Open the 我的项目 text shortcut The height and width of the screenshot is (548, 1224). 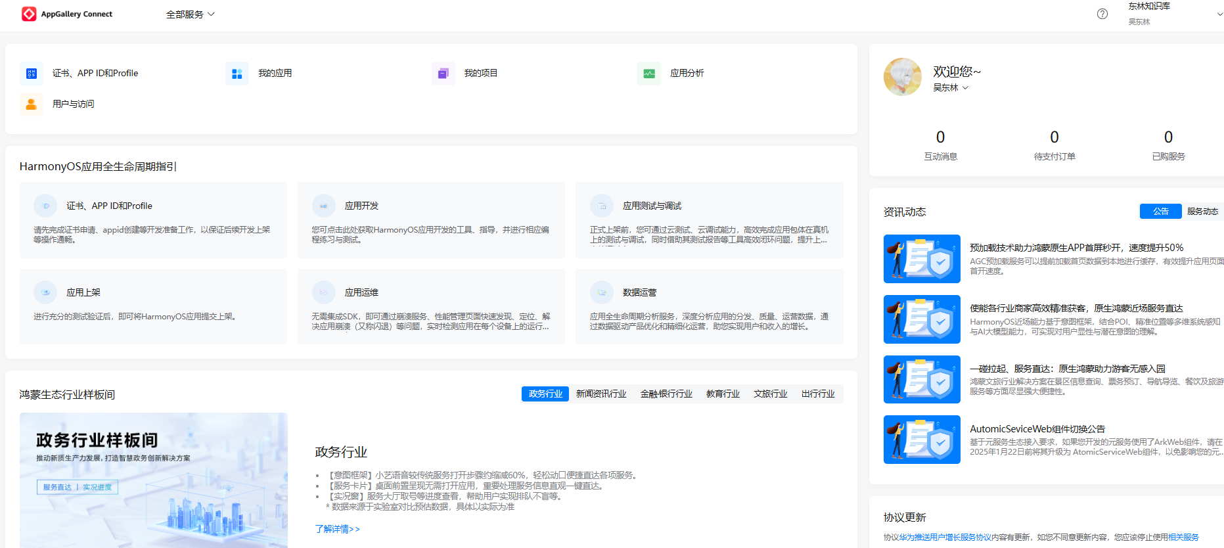pos(481,74)
